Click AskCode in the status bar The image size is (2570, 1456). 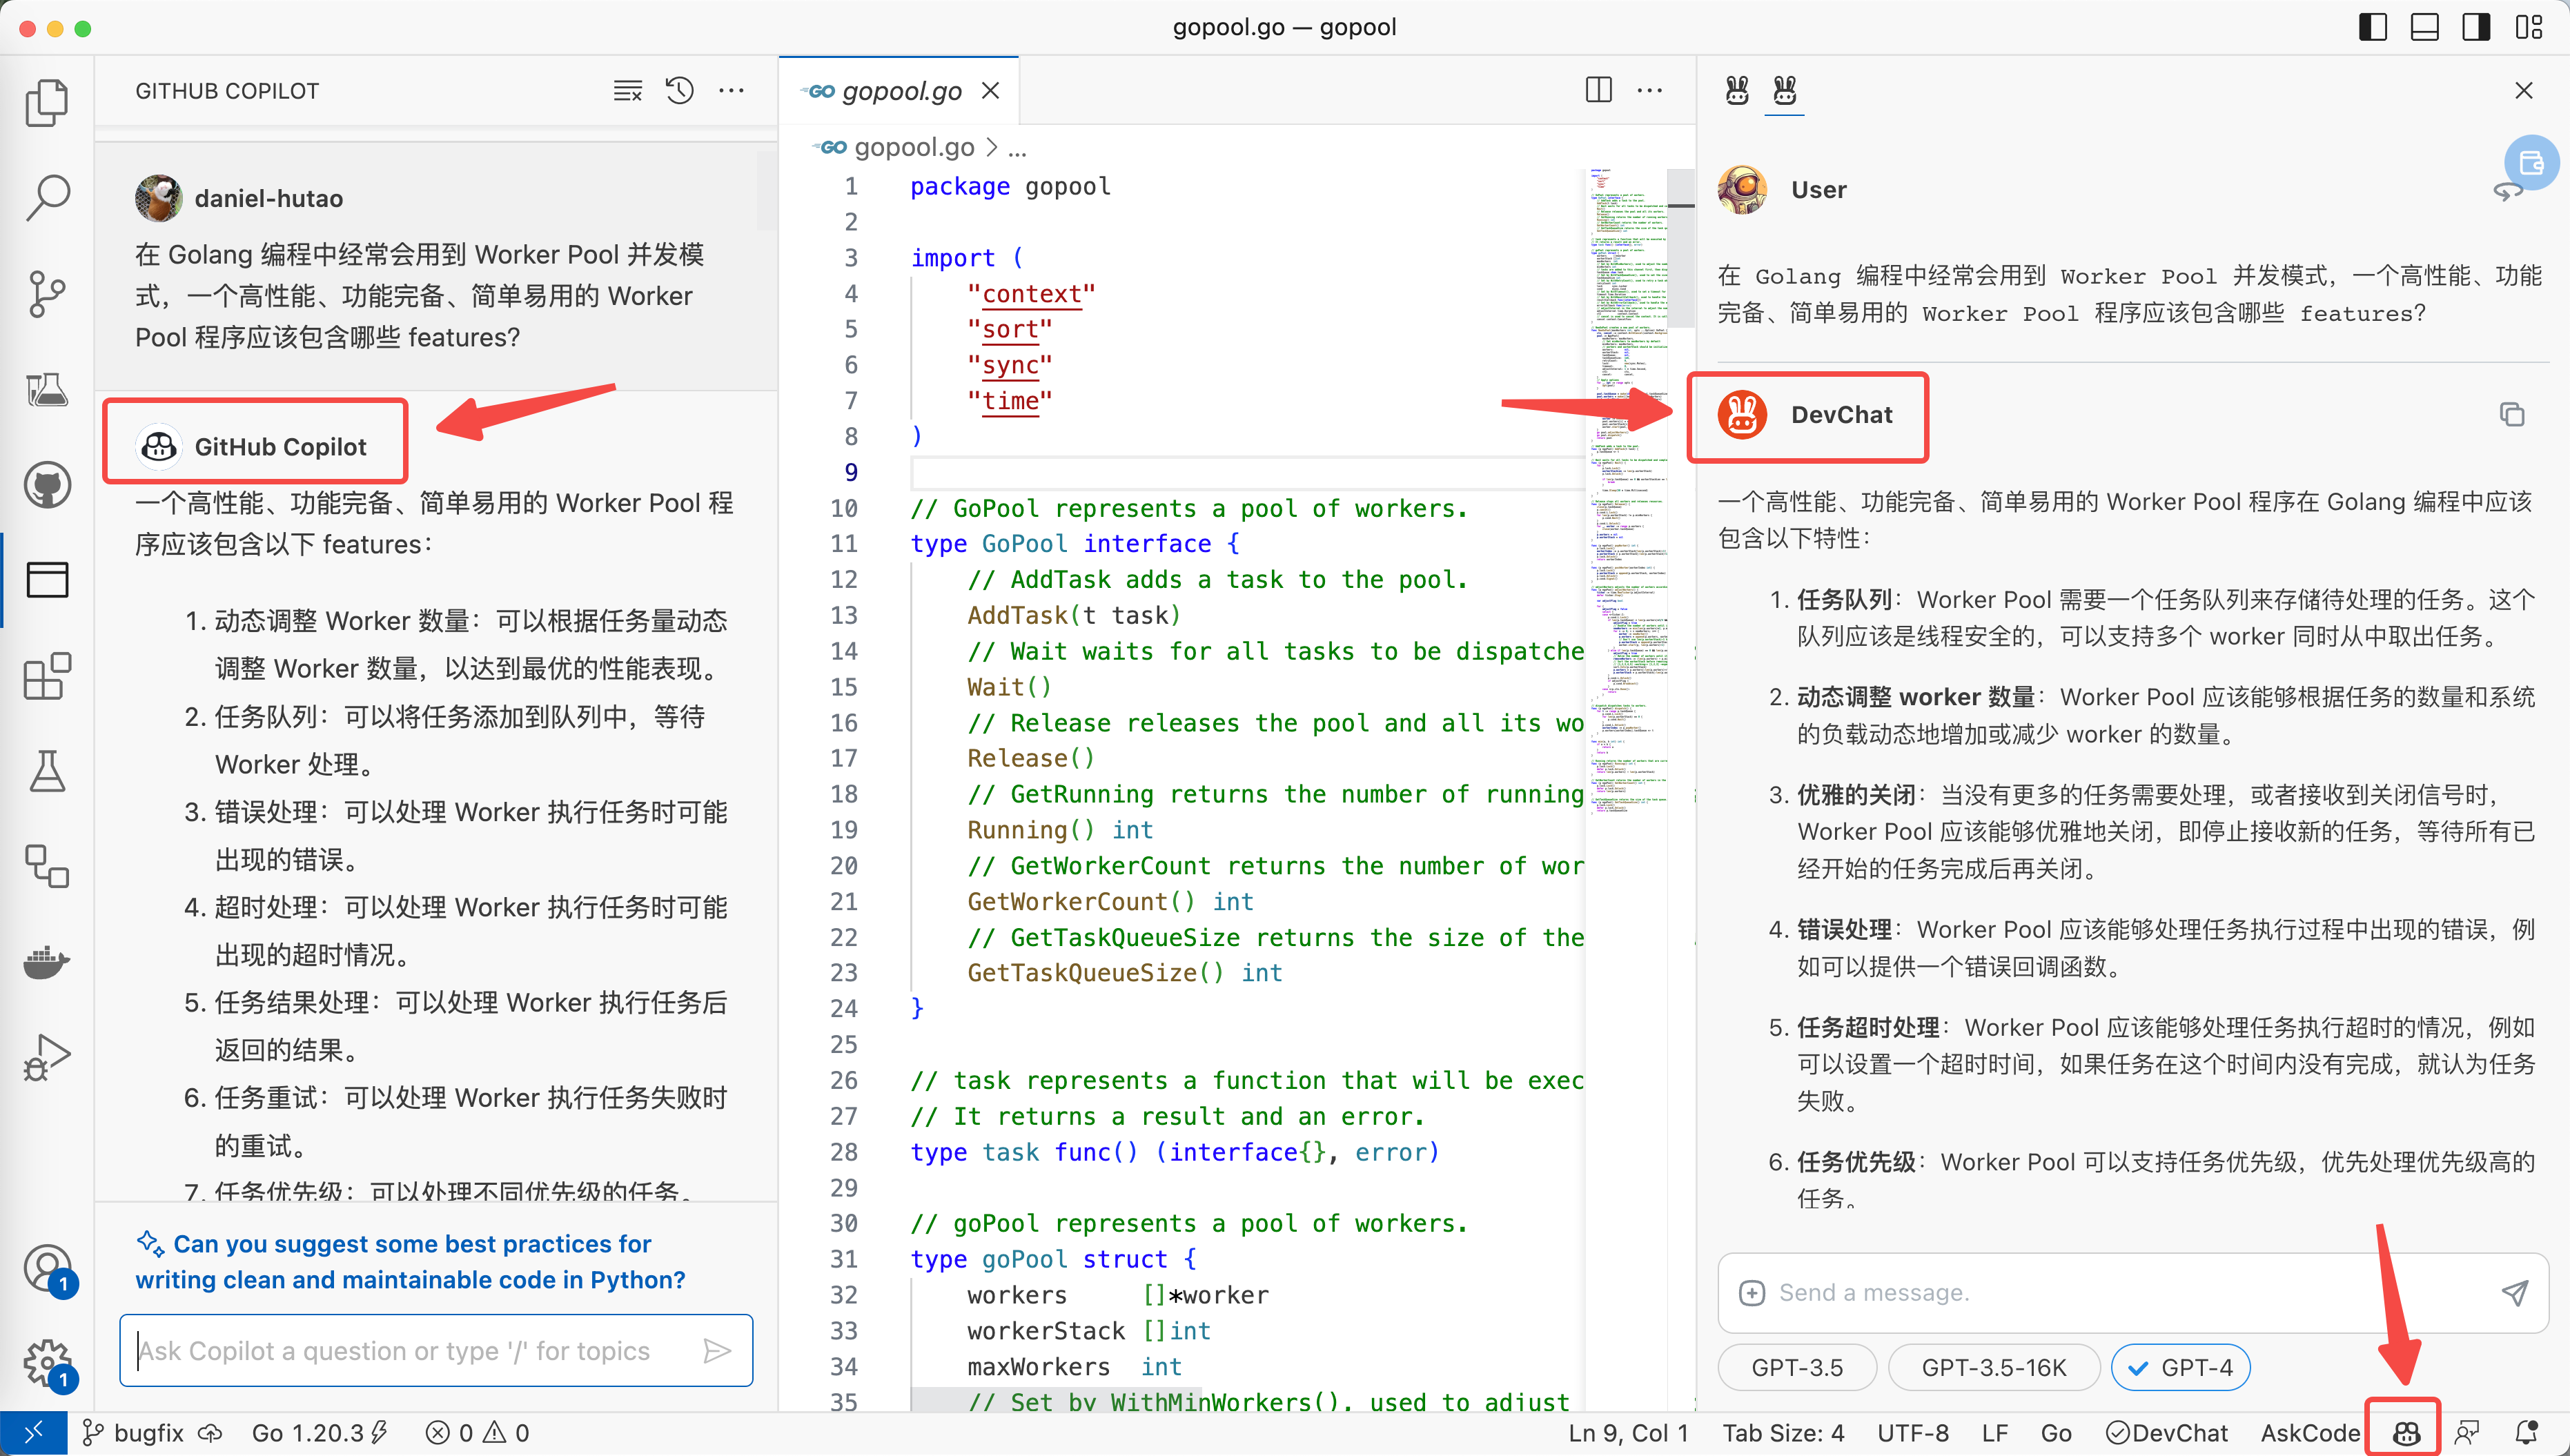point(2309,1433)
